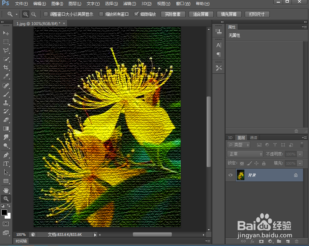Image resolution: width=309 pixels, height=246 pixels.
Task: Open the 不透明度 opacity dropdown arrow
Action: coord(300,154)
